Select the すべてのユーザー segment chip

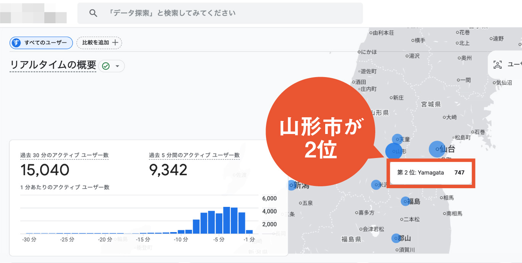[41, 43]
